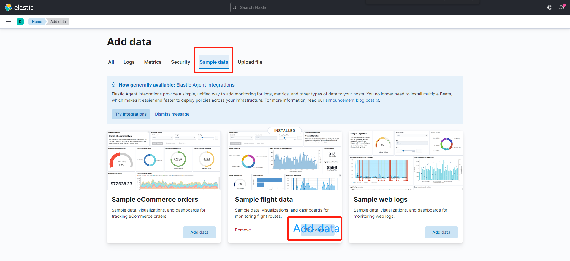Viewport: 570px width, 261px height.
Task: Click the Elastic Agent callout icon
Action: pos(114,85)
